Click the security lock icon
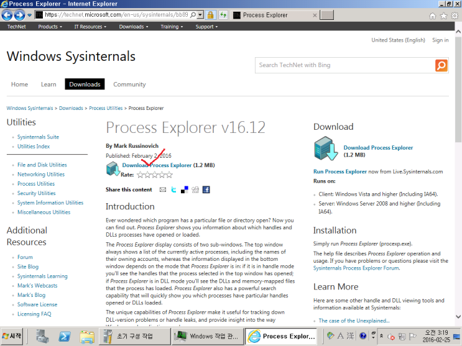This screenshot has height=346, width=462. [210, 15]
